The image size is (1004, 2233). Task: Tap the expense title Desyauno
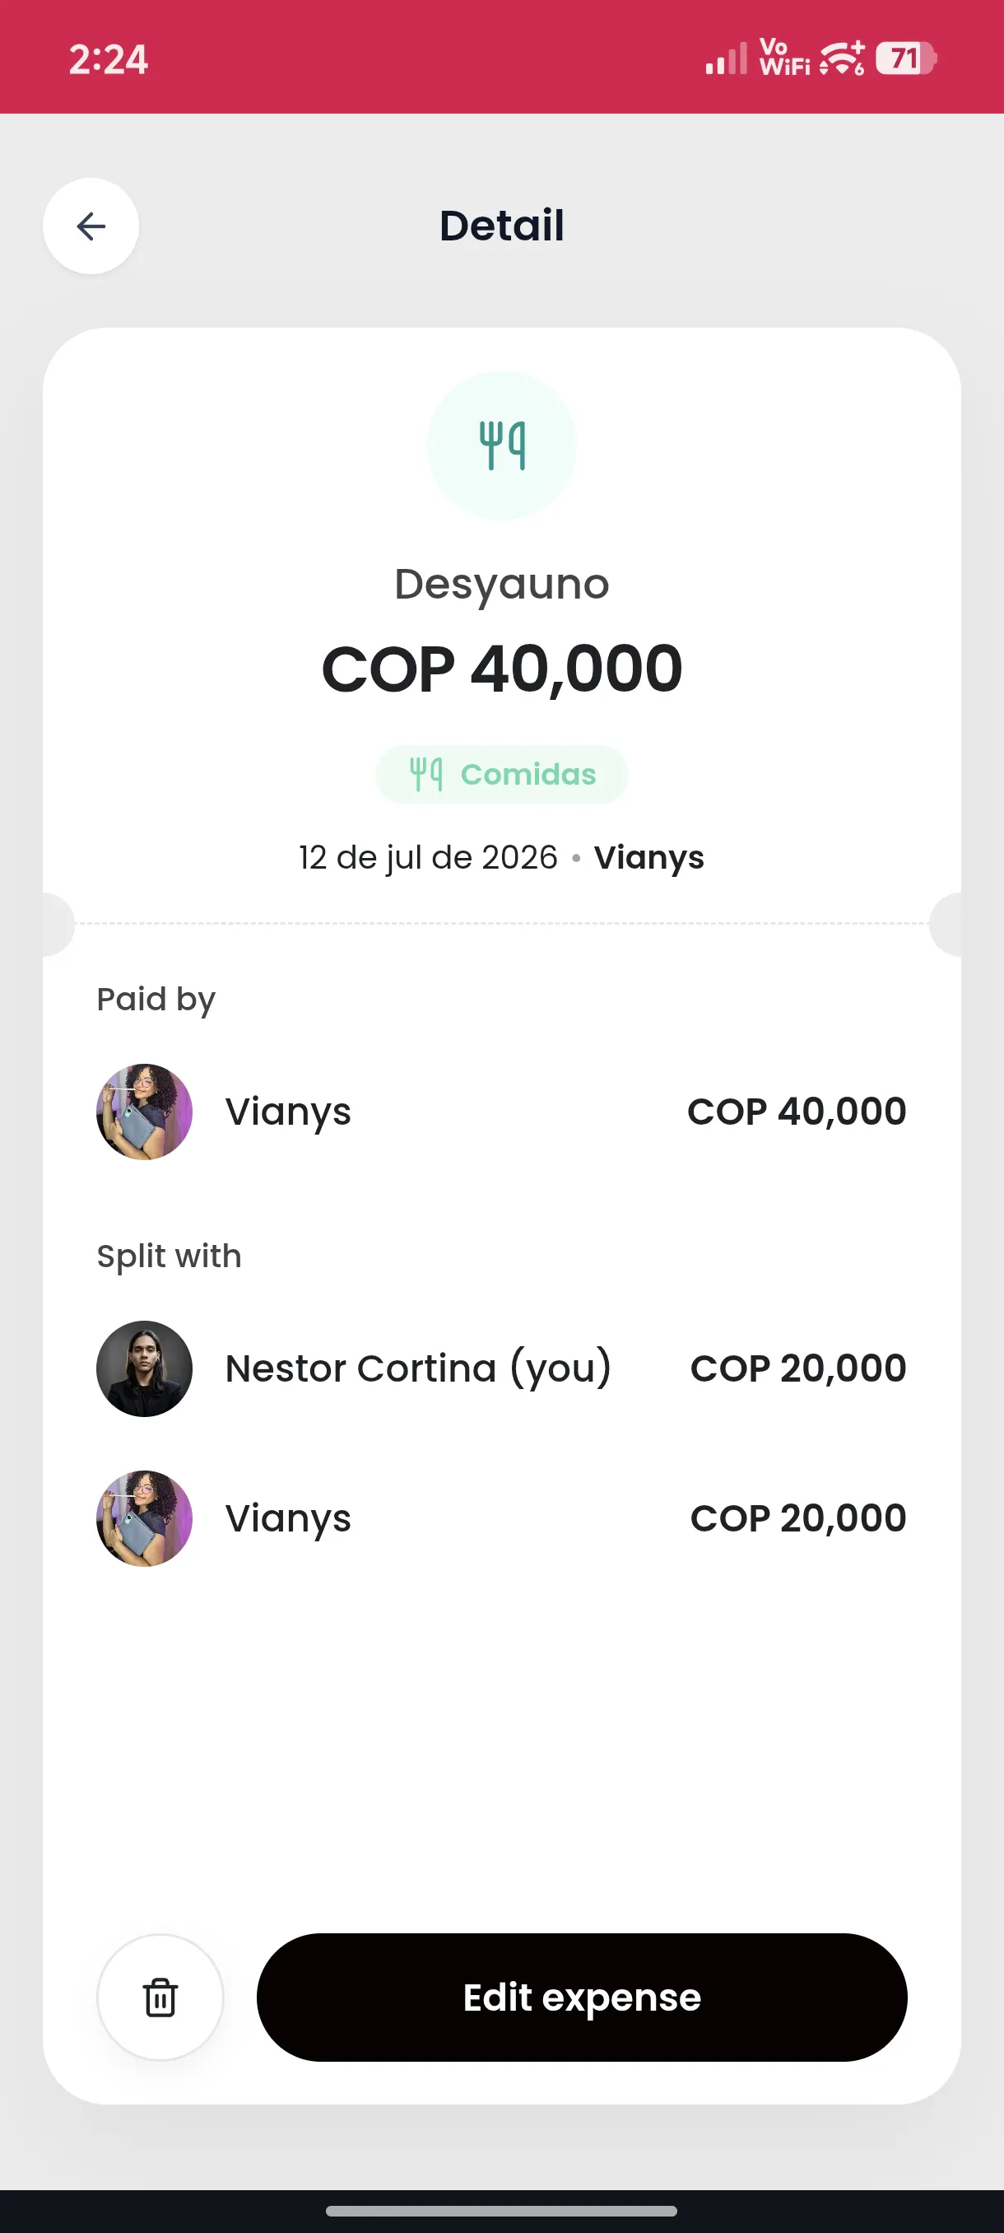501,585
